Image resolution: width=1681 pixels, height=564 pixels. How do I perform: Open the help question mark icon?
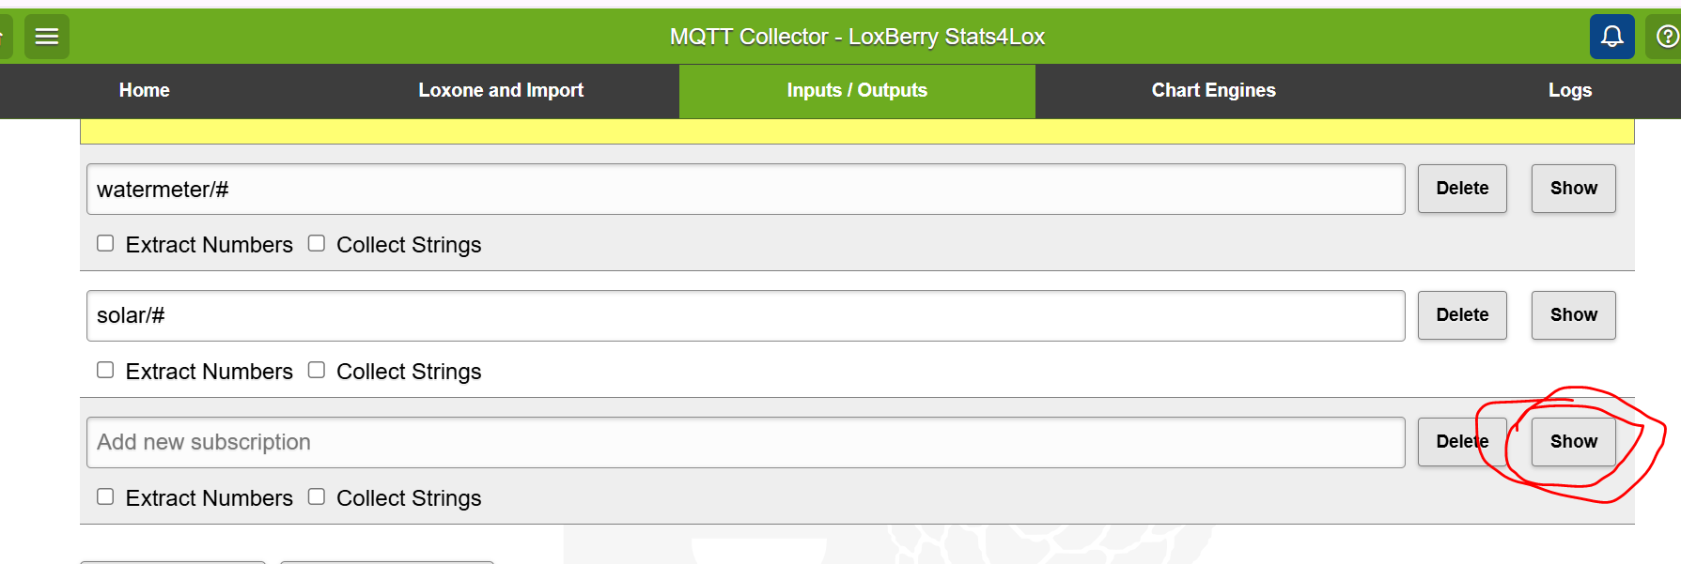point(1667,37)
